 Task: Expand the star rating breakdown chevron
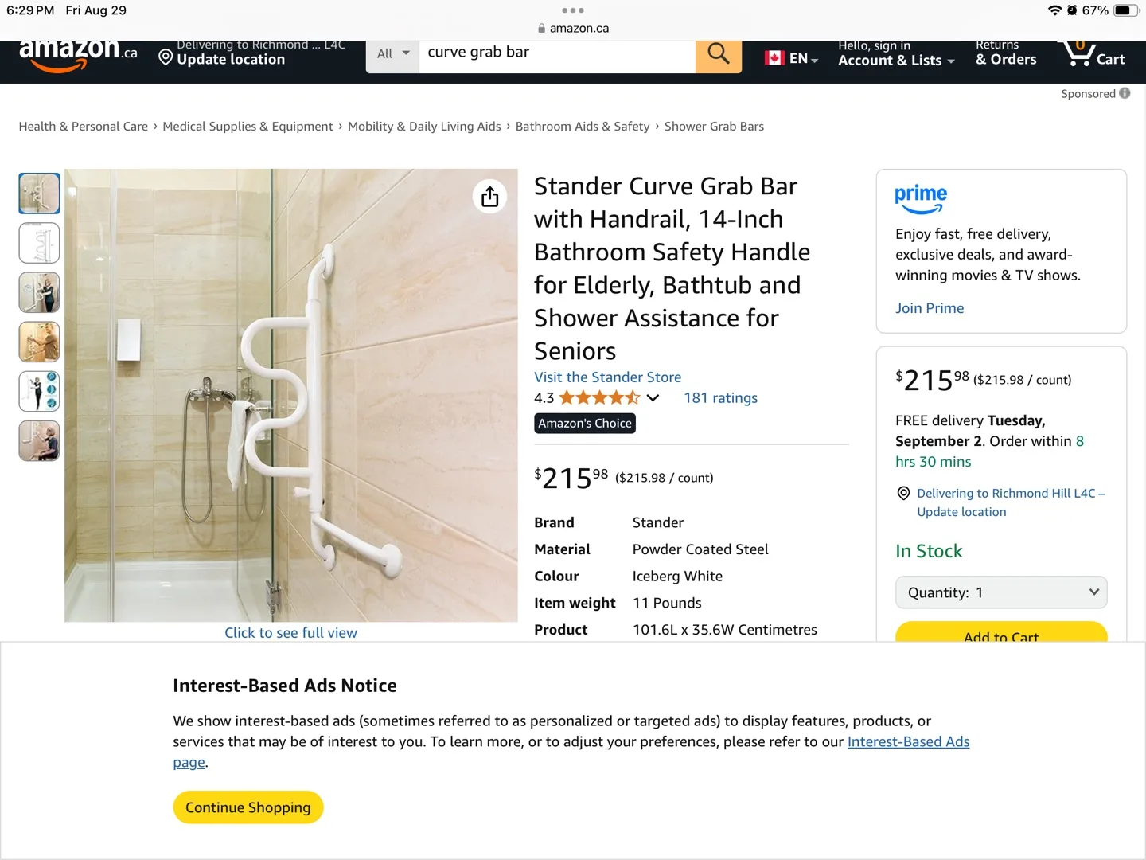click(x=653, y=398)
